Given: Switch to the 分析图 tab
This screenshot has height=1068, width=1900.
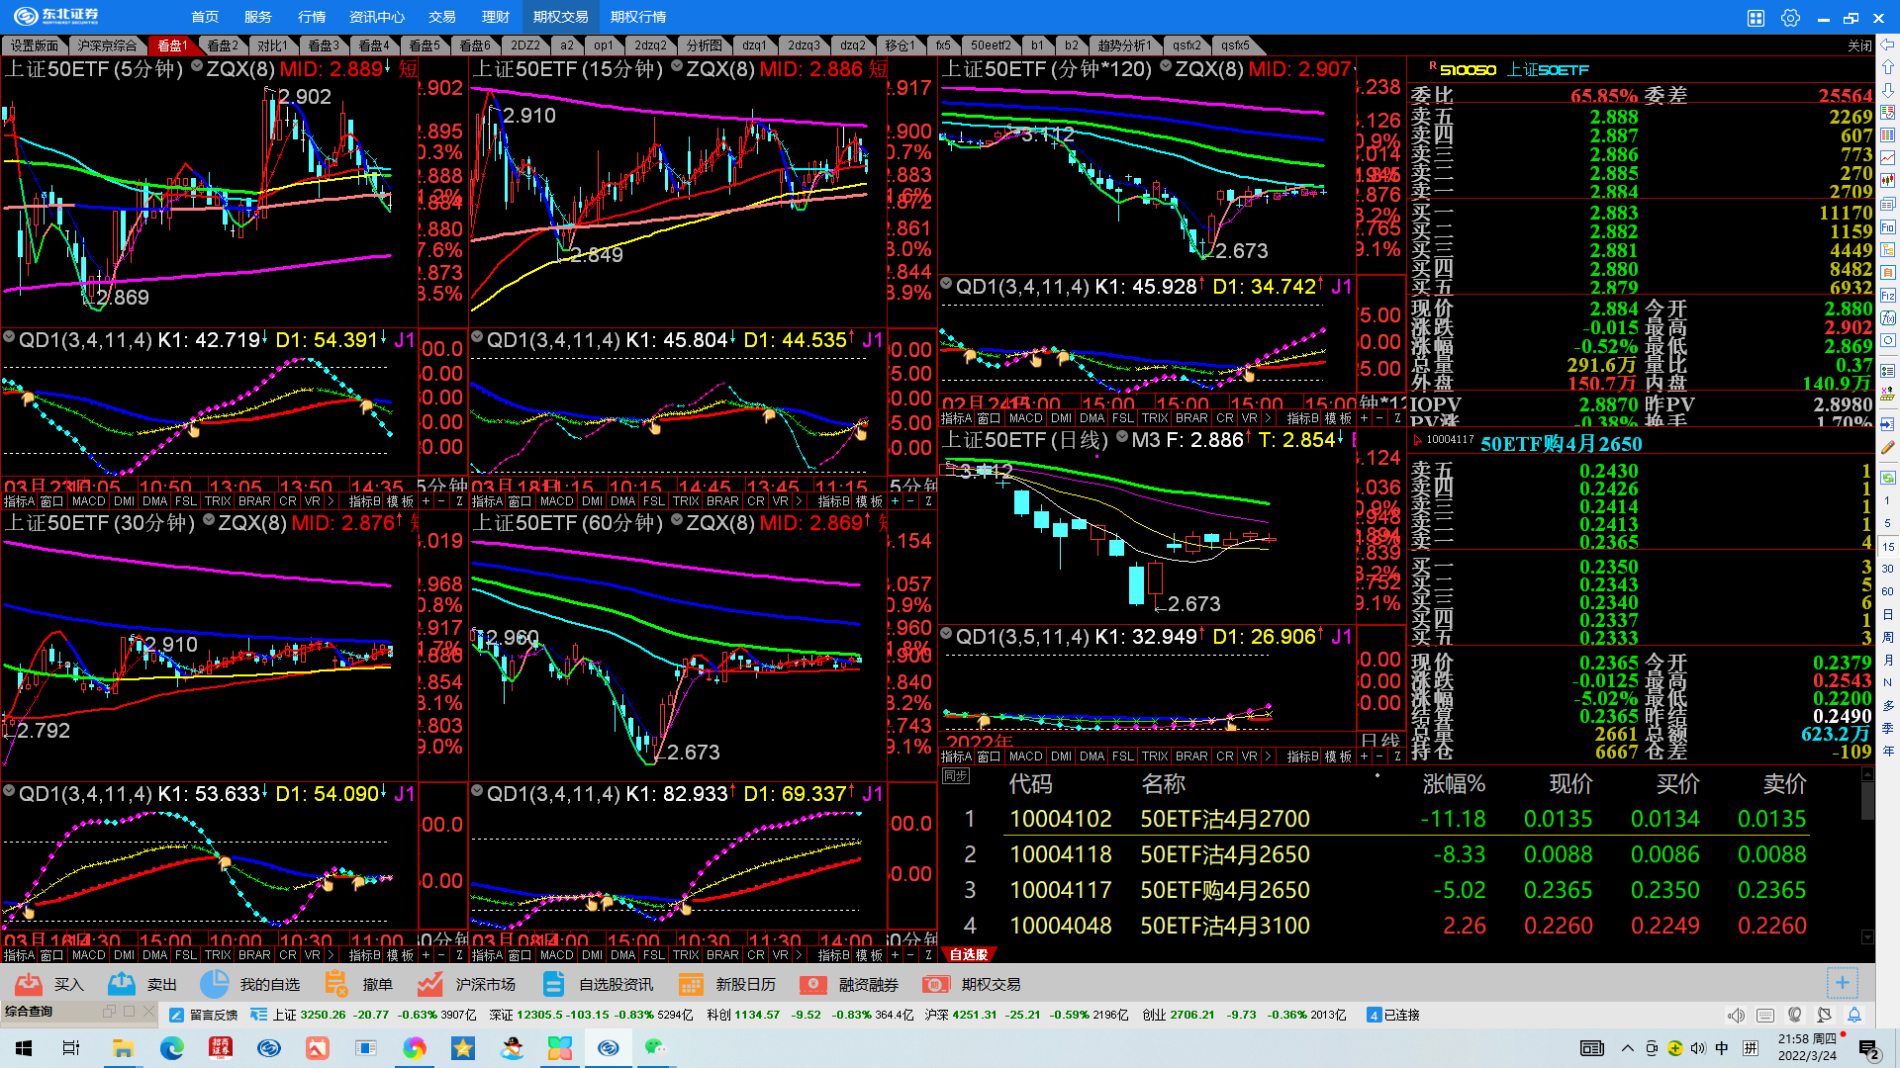Looking at the screenshot, I should point(704,45).
